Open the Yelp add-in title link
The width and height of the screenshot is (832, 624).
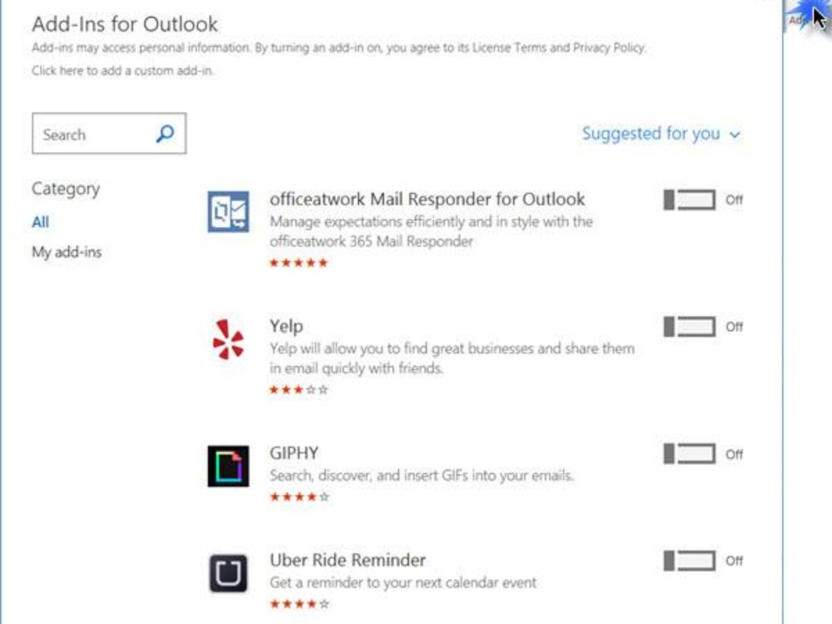tap(286, 326)
